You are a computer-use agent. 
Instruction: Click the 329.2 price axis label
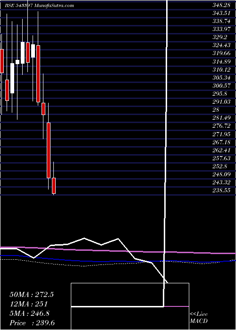tap(221, 37)
